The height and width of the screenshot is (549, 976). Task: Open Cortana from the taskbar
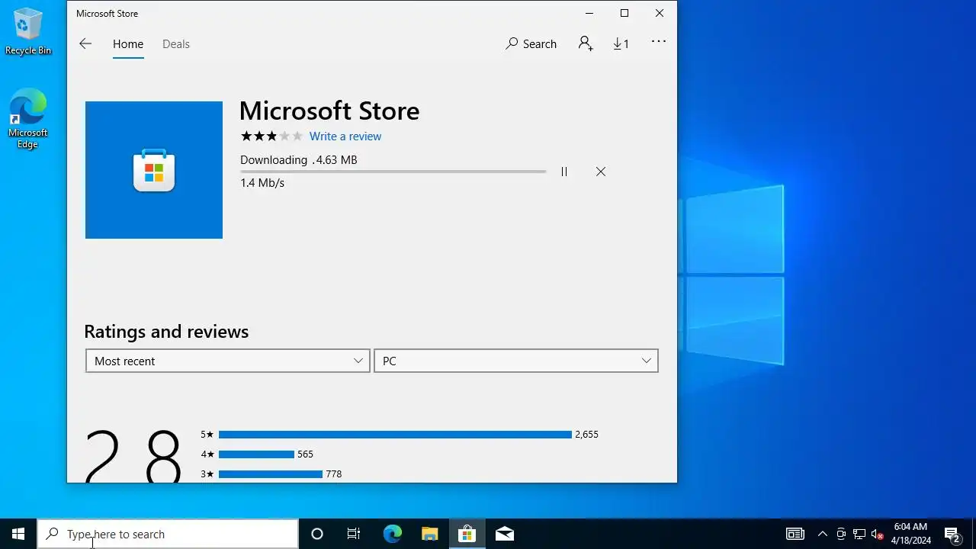coord(317,534)
